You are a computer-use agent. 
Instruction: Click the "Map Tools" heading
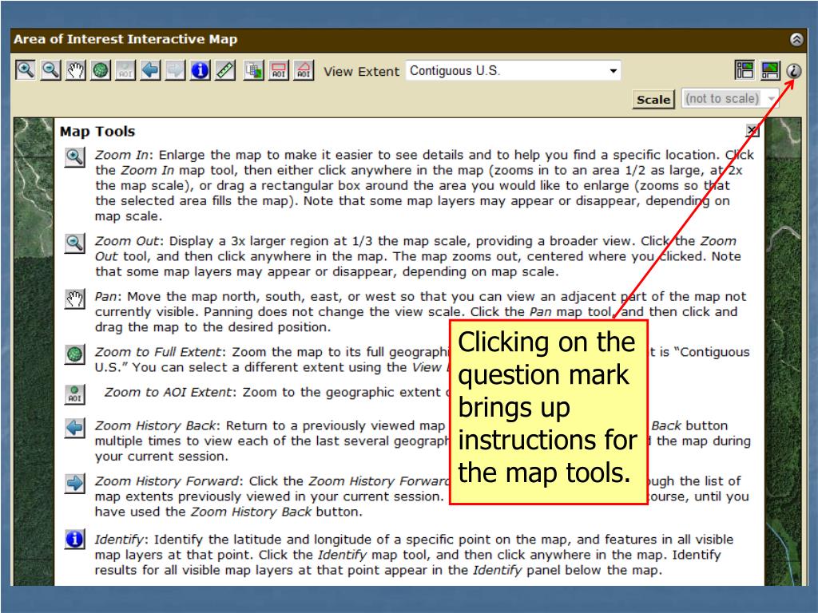[x=97, y=132]
